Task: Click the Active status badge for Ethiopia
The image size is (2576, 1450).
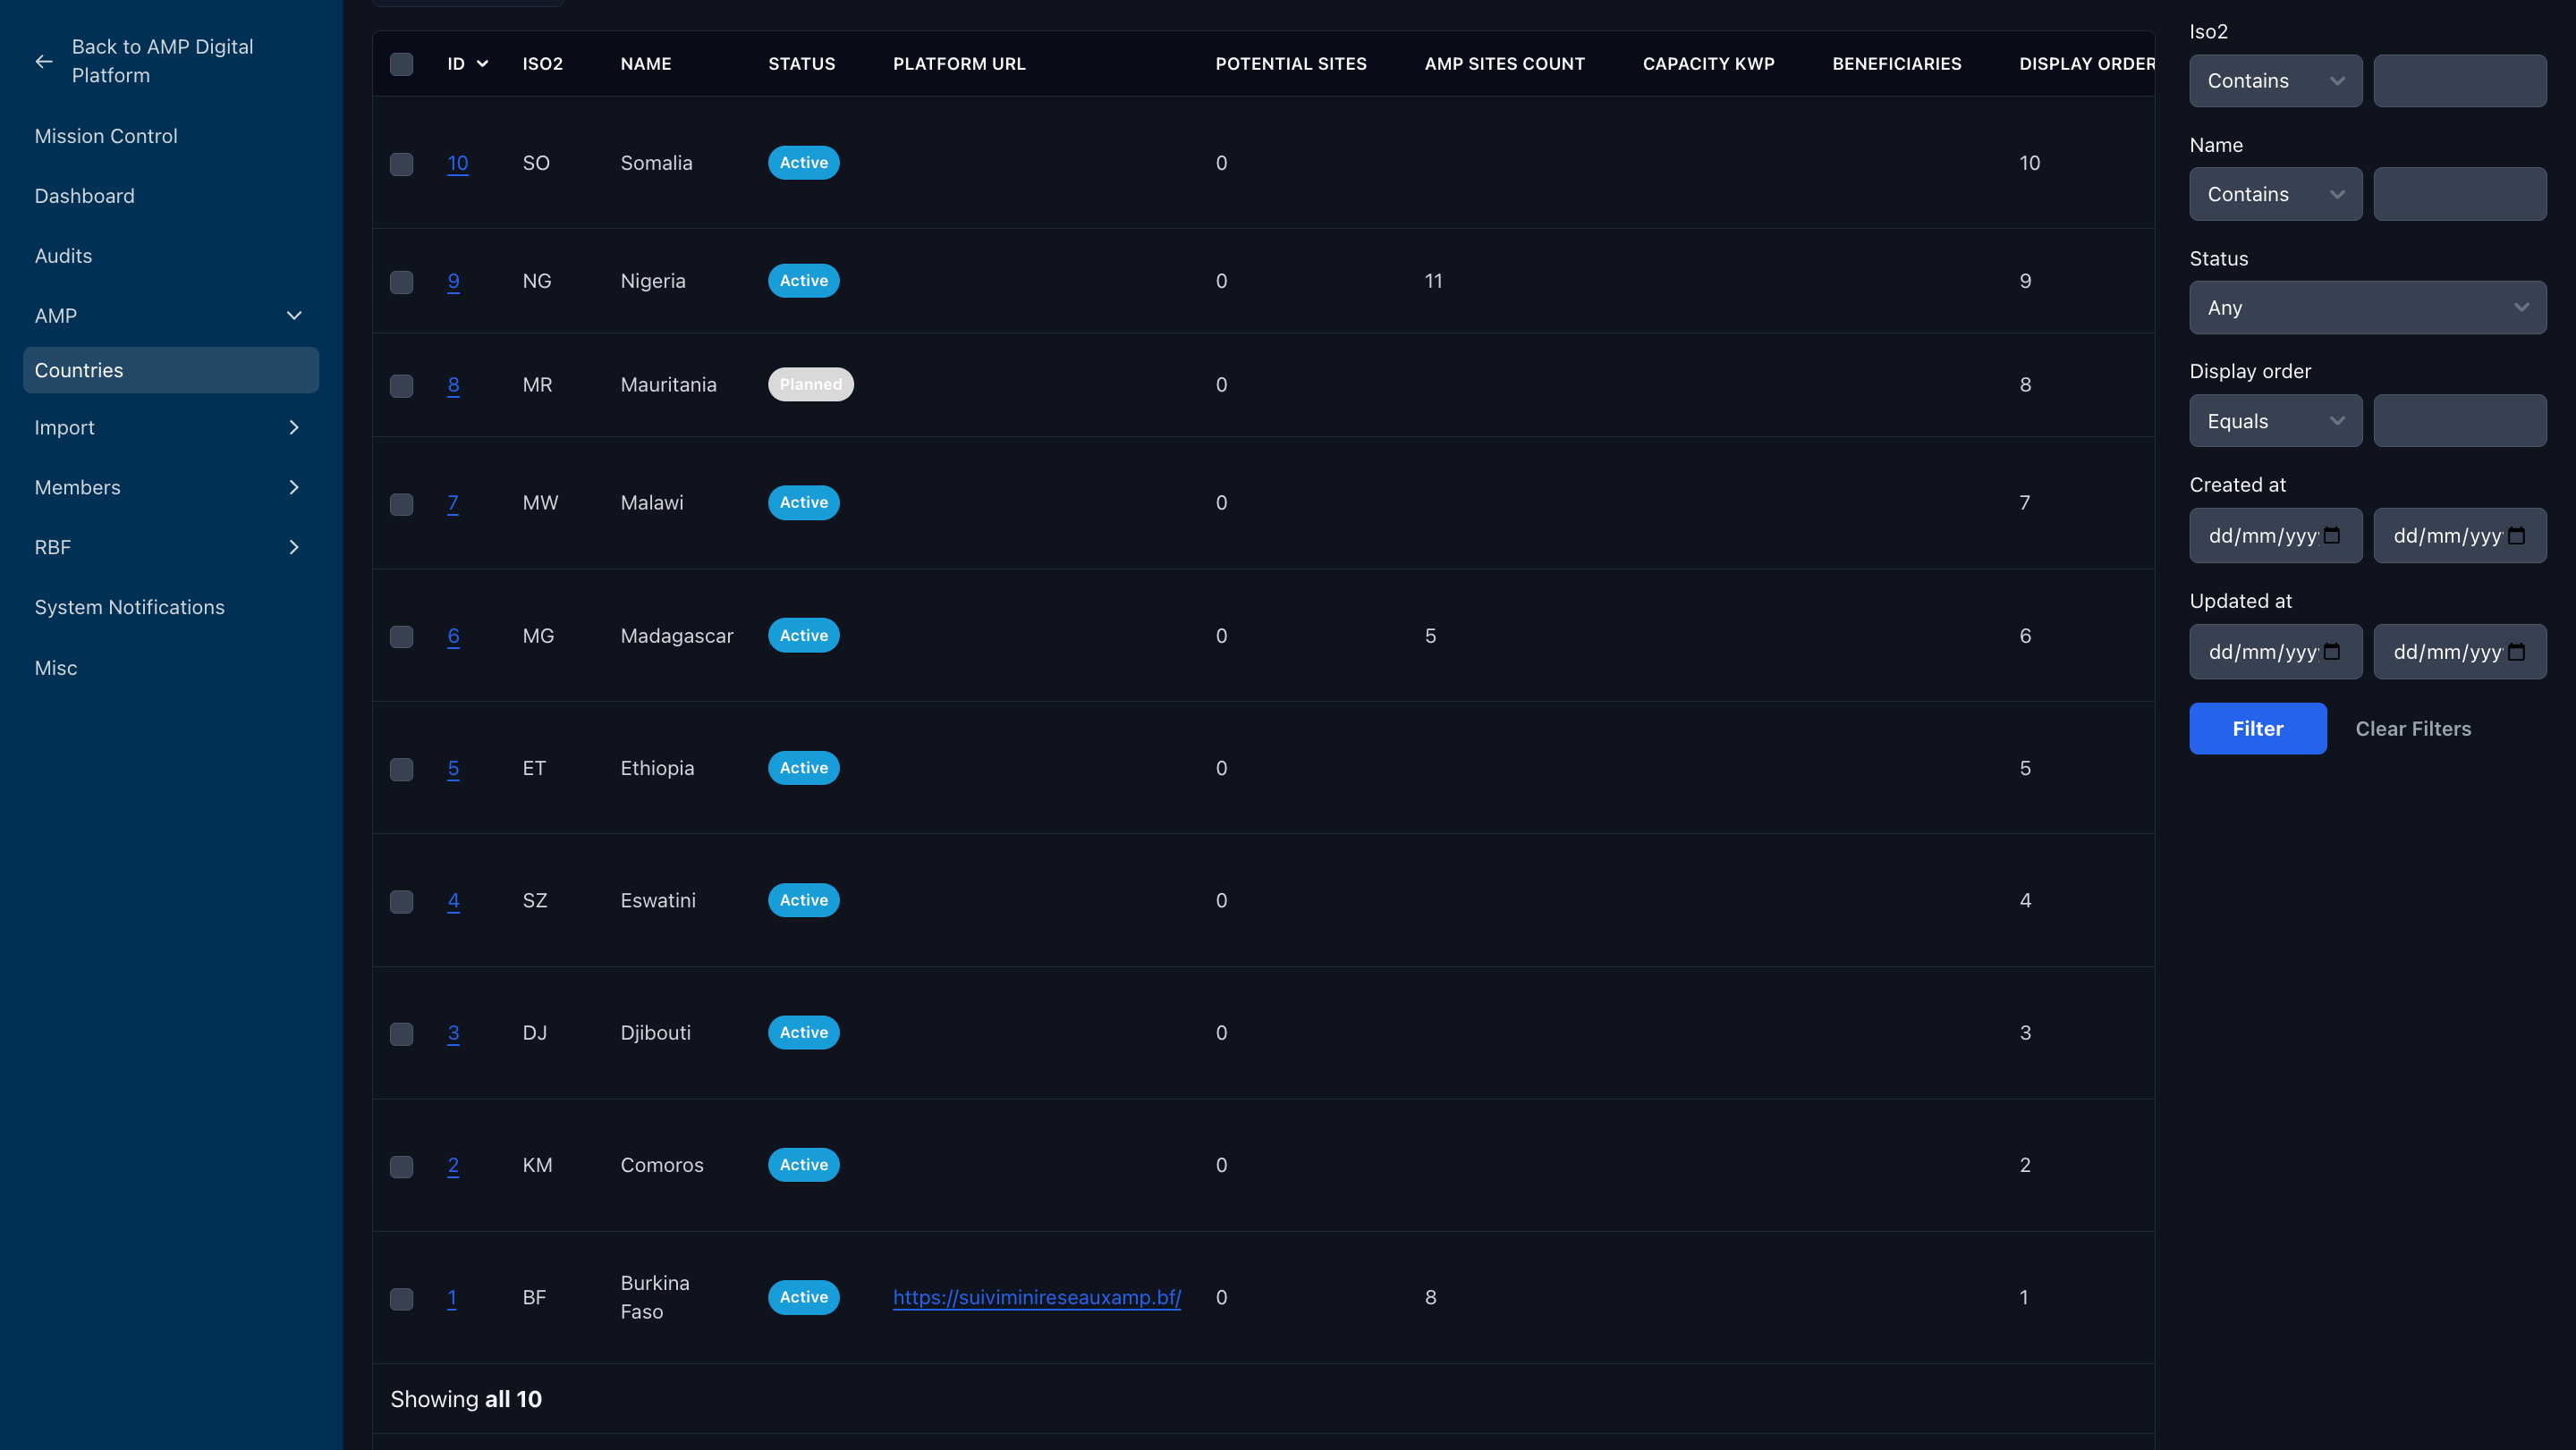Action: click(803, 768)
